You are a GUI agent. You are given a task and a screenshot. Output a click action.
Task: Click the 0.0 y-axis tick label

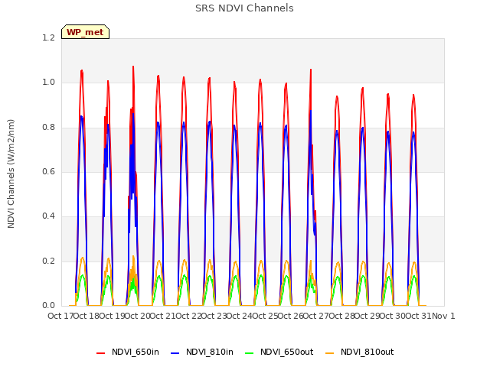point(48,306)
